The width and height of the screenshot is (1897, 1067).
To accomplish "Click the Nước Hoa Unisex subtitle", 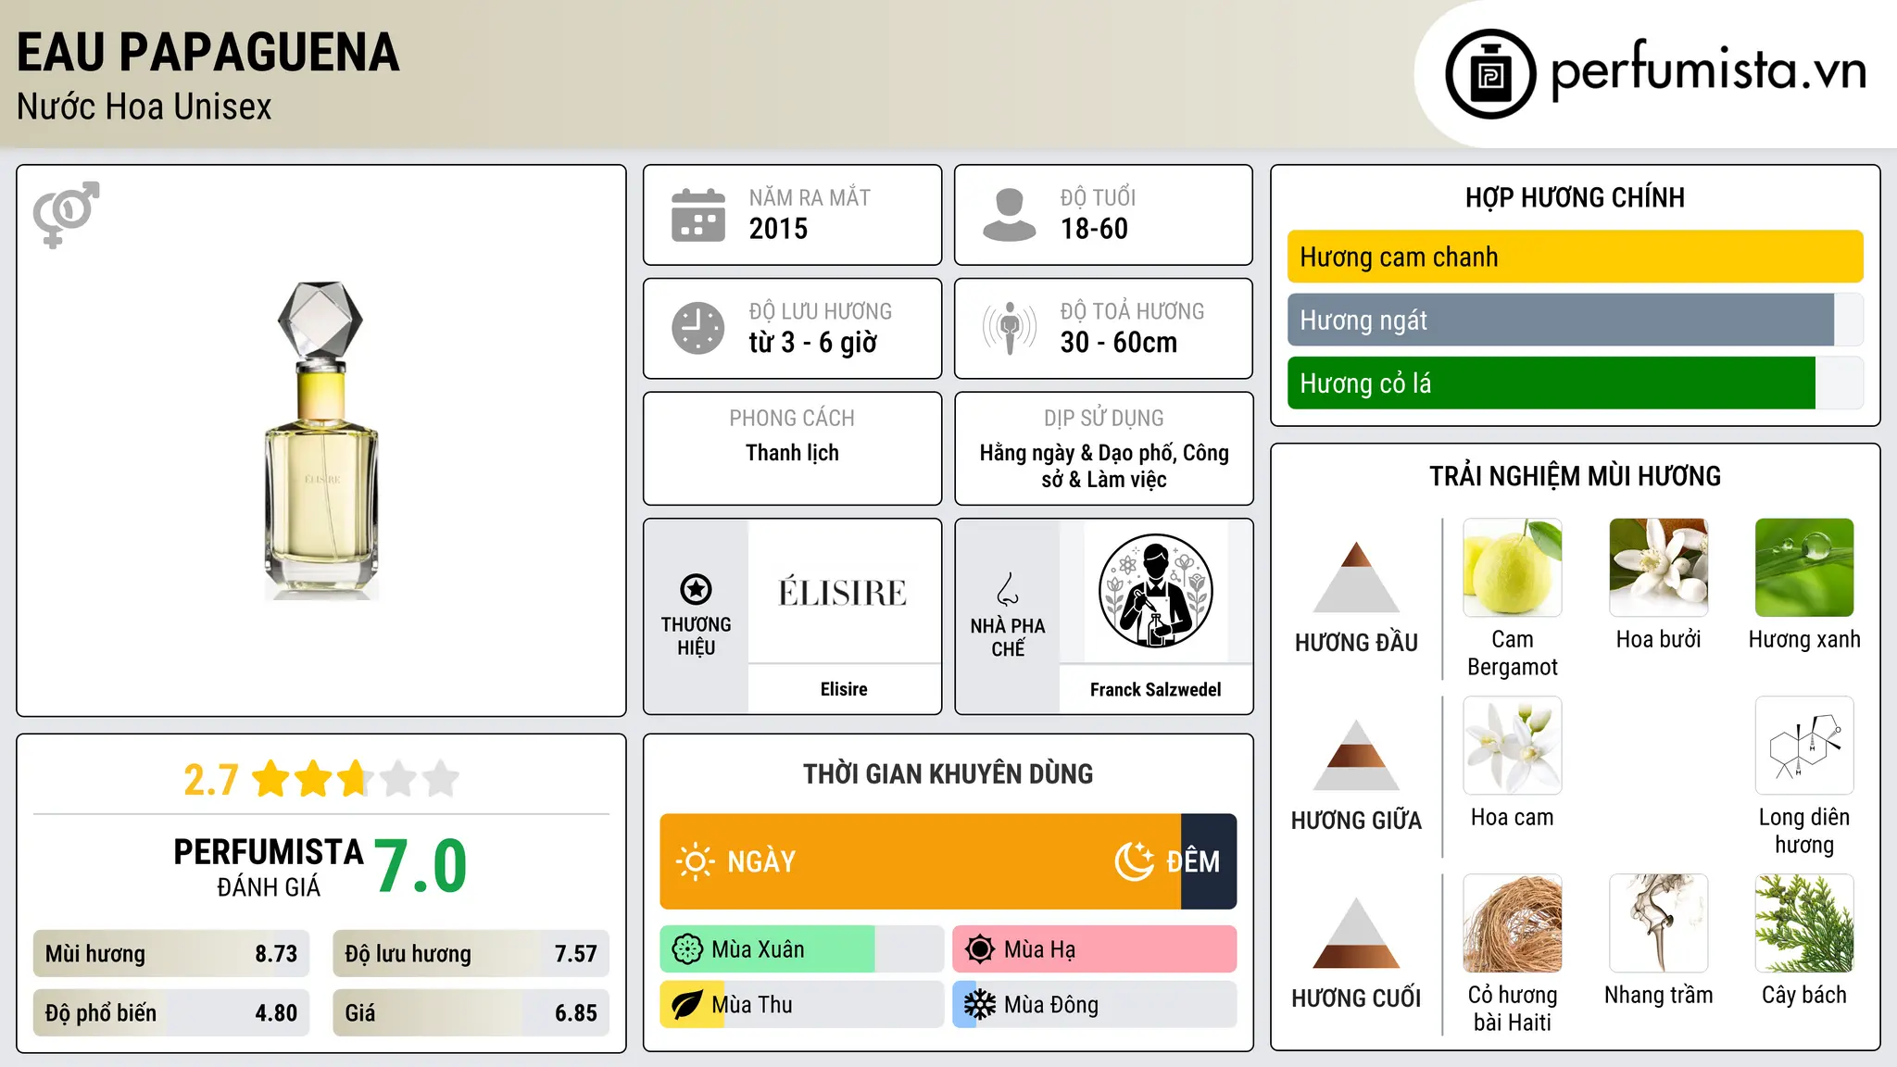I will 144,107.
